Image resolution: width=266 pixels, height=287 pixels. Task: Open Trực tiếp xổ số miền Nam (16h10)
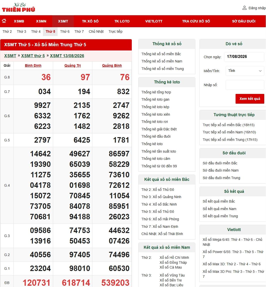click(x=229, y=132)
